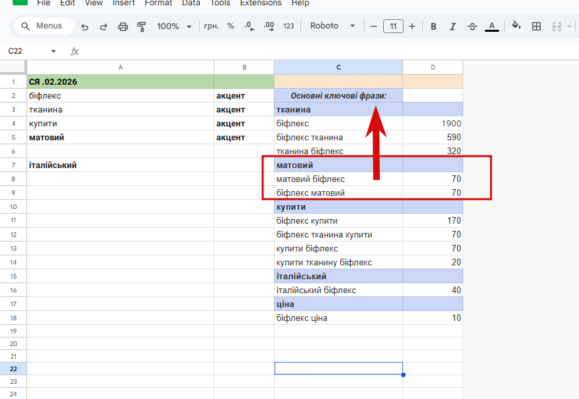Format as percent using % icon
The height and width of the screenshot is (399, 579).
click(x=230, y=26)
